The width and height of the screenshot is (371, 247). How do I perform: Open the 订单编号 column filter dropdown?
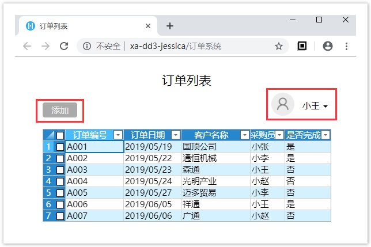click(118, 135)
